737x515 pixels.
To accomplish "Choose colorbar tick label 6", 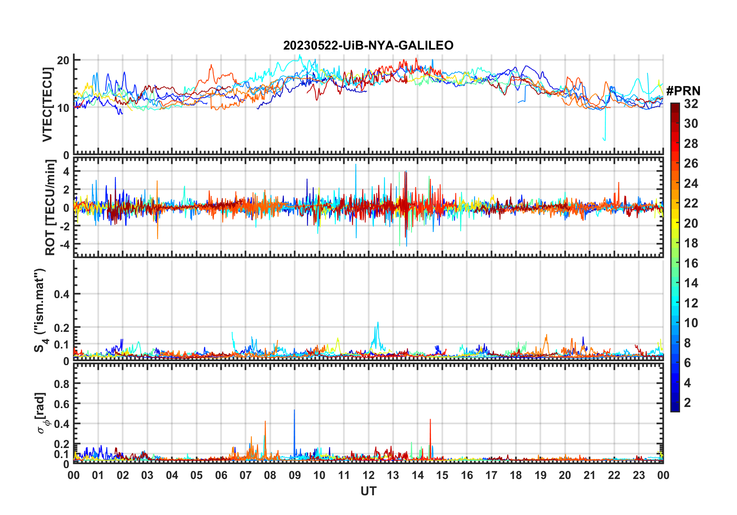I will click(x=687, y=362).
